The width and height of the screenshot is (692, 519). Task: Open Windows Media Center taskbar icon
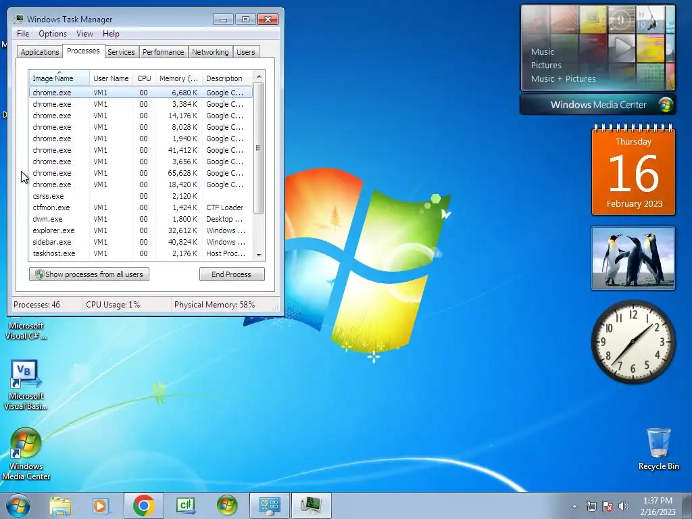(227, 505)
